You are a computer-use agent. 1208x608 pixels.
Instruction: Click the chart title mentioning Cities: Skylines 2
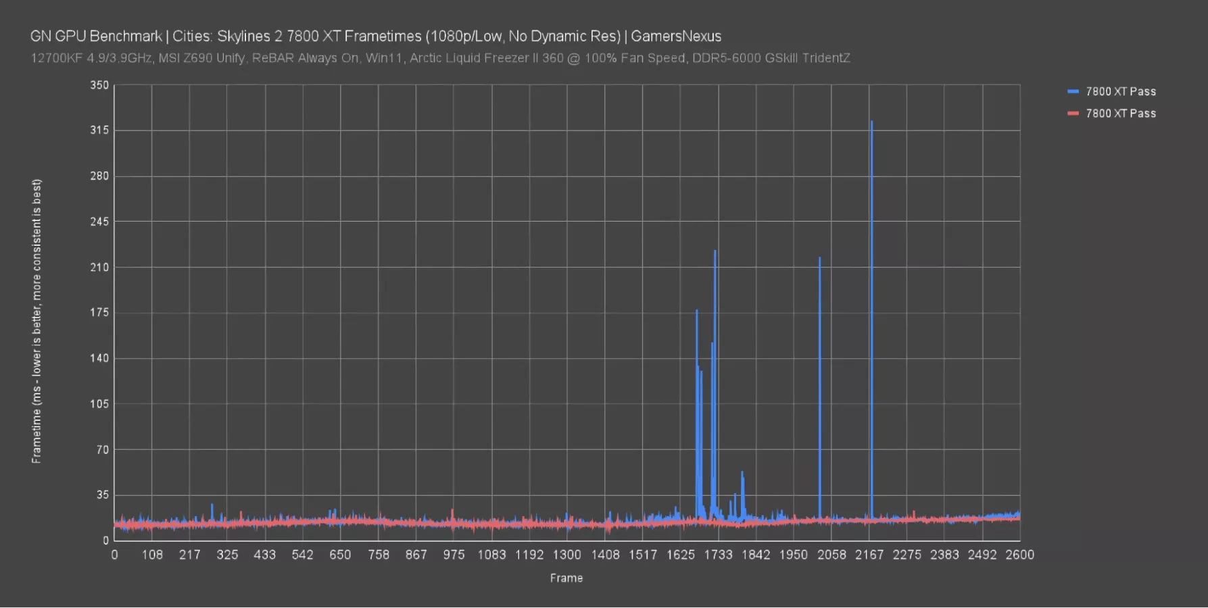[375, 36]
